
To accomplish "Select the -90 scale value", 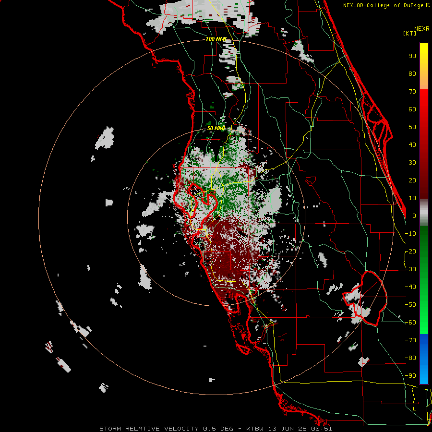I will [410, 376].
